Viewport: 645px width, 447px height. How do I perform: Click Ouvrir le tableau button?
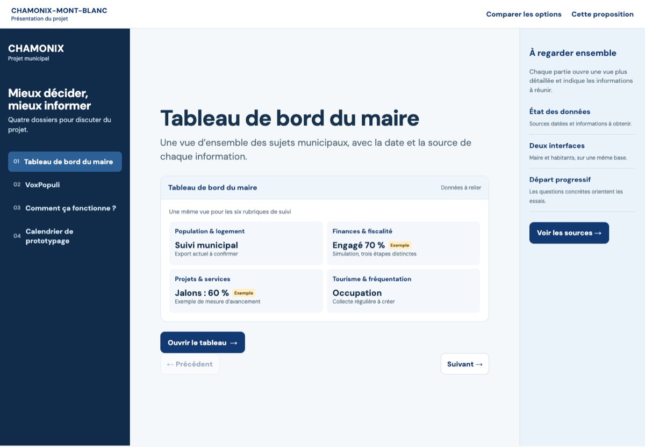tap(203, 342)
